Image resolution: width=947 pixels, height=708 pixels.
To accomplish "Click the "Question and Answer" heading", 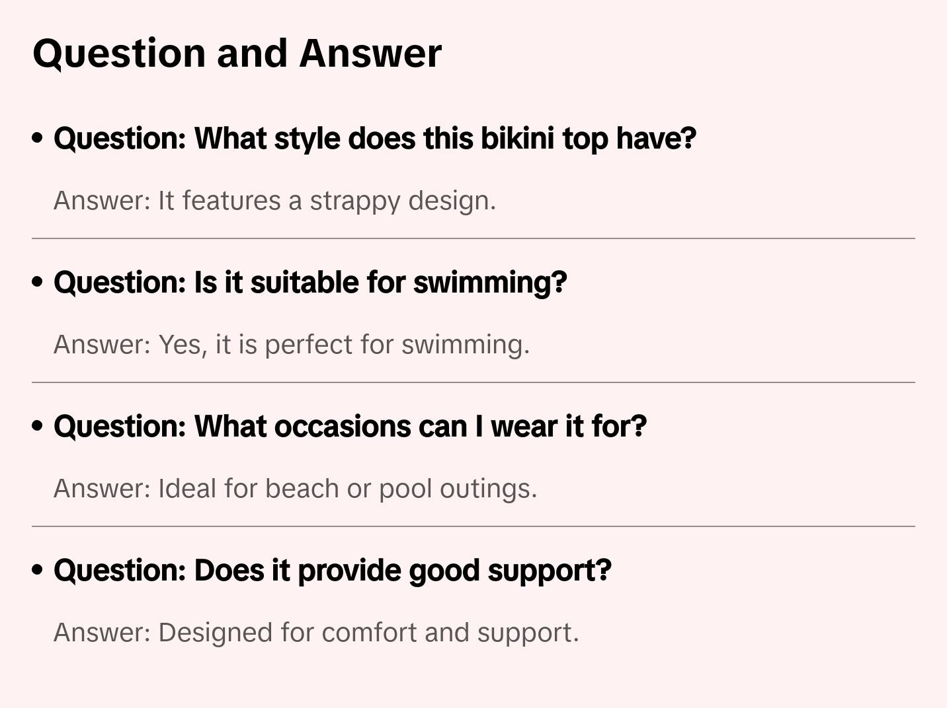I will [x=237, y=53].
